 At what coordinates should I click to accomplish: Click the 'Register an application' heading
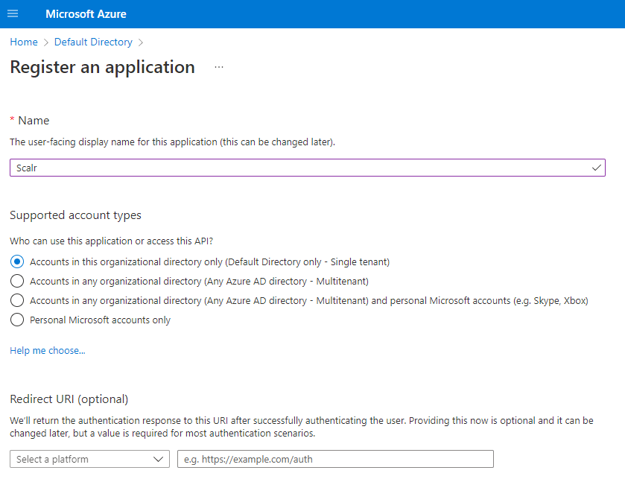(x=102, y=66)
